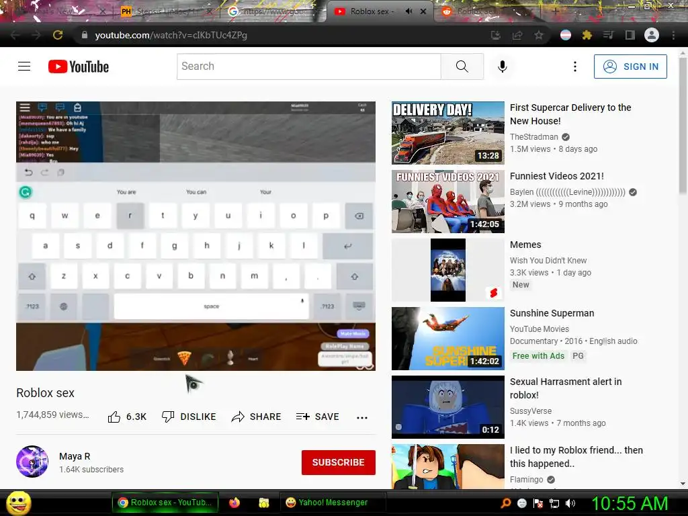This screenshot has width=688, height=516.
Task: Open the DELIVERY DAY video thumbnail
Action: (x=448, y=133)
